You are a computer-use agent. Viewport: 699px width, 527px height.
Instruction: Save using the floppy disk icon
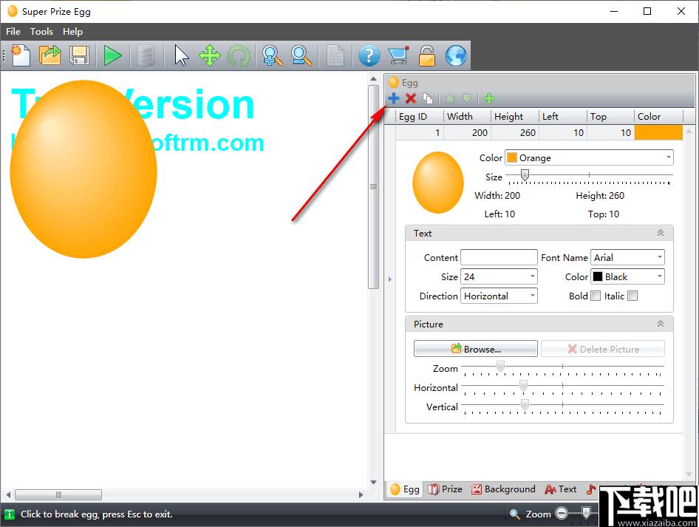click(x=79, y=55)
